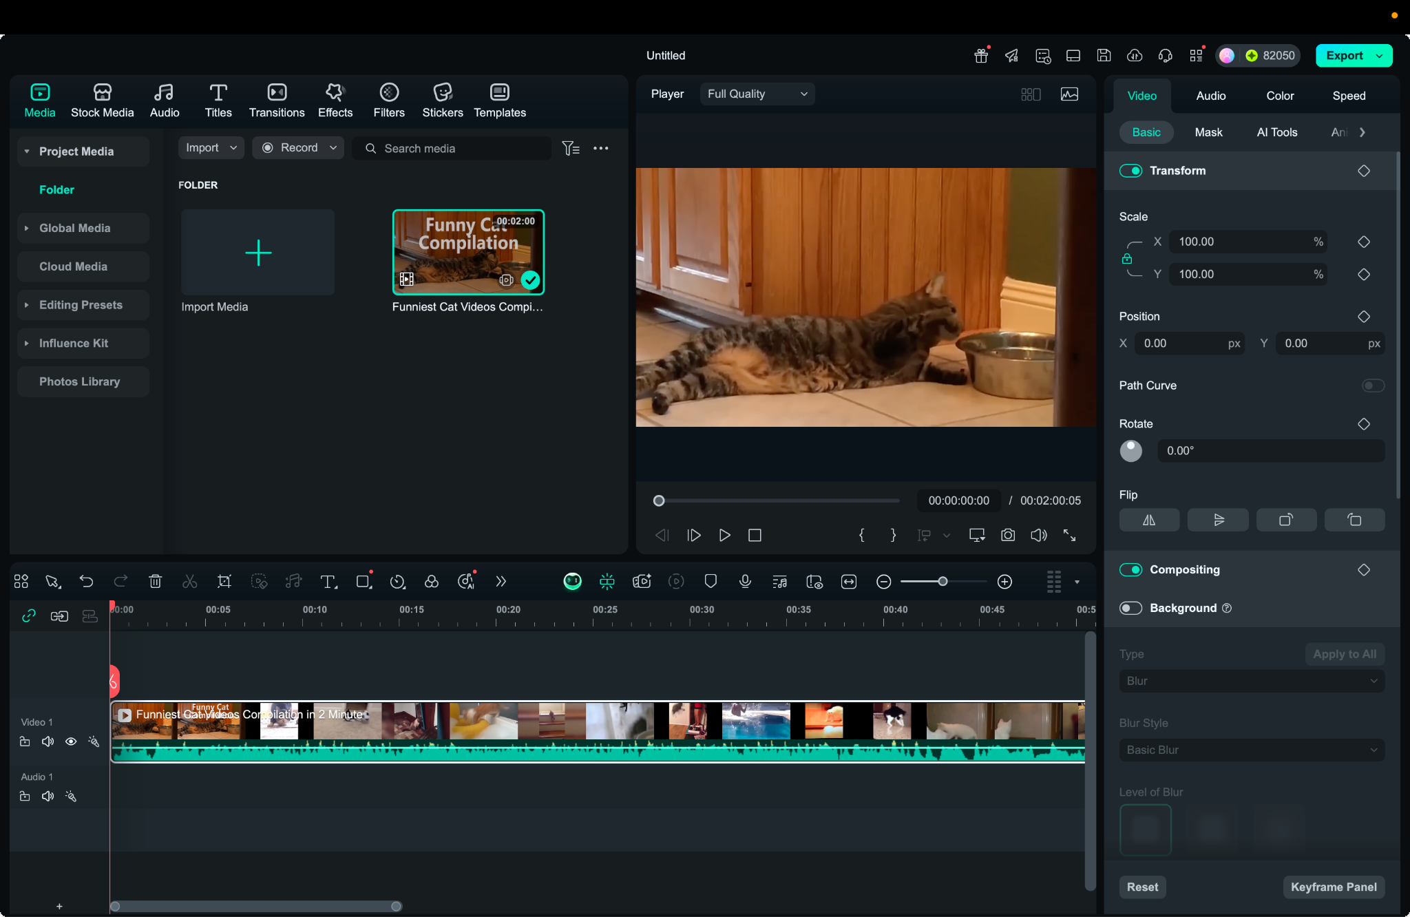Open the gift icon in title bar
The image size is (1410, 917).
[981, 56]
